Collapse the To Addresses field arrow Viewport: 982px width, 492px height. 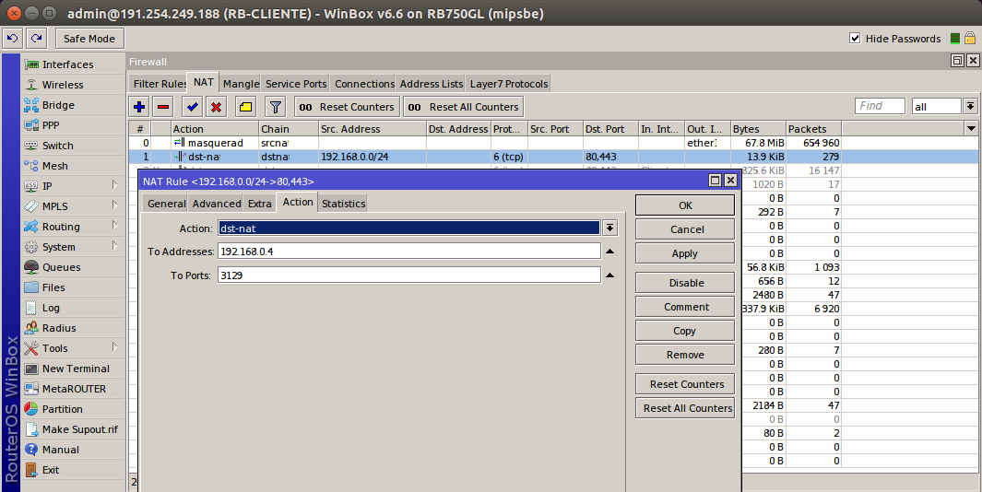pos(610,252)
